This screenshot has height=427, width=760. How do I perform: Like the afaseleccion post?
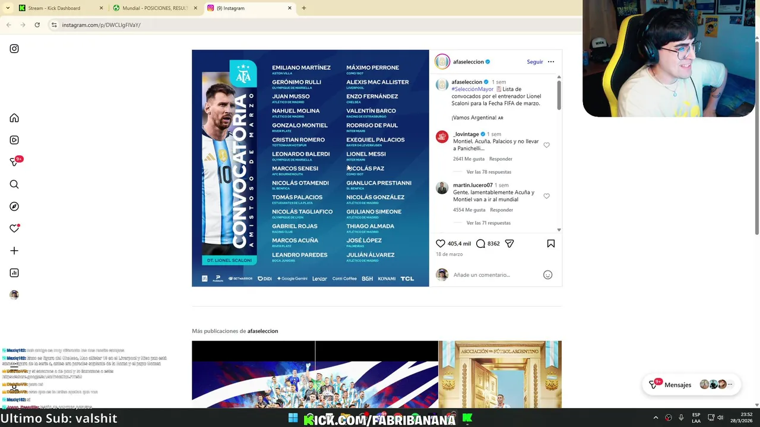pyautogui.click(x=441, y=244)
